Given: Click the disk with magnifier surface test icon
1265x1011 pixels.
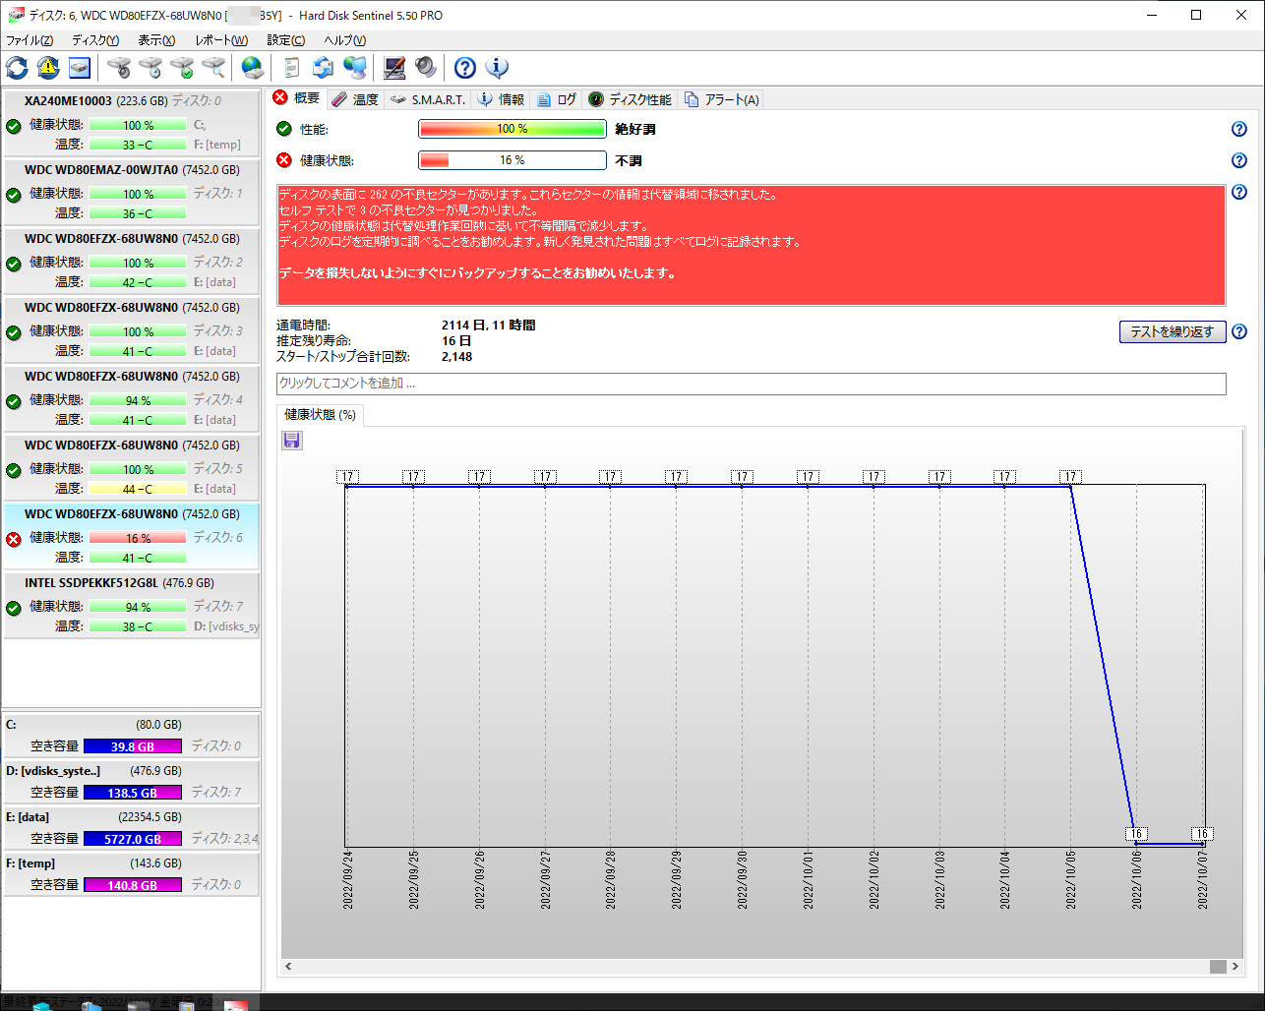Looking at the screenshot, I should 213,67.
